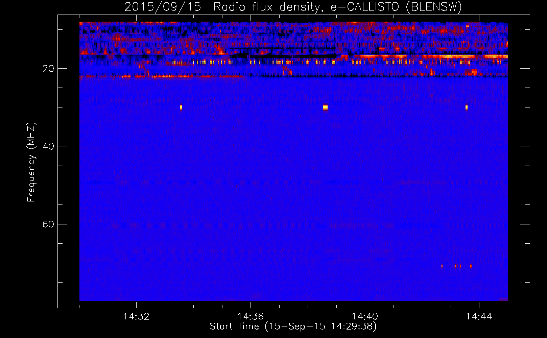Image resolution: width=547 pixels, height=338 pixels.
Task: Click the red dash cluster near 71 MHz around 14:43
Action: tap(456, 266)
